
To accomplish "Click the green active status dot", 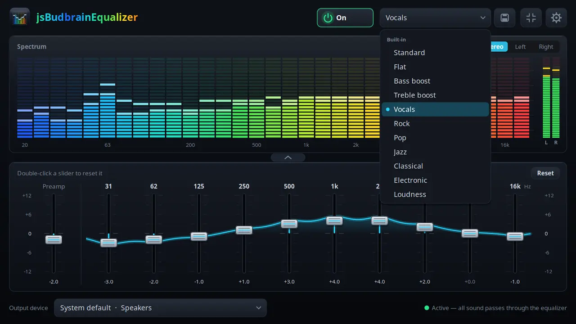I will tap(427, 308).
